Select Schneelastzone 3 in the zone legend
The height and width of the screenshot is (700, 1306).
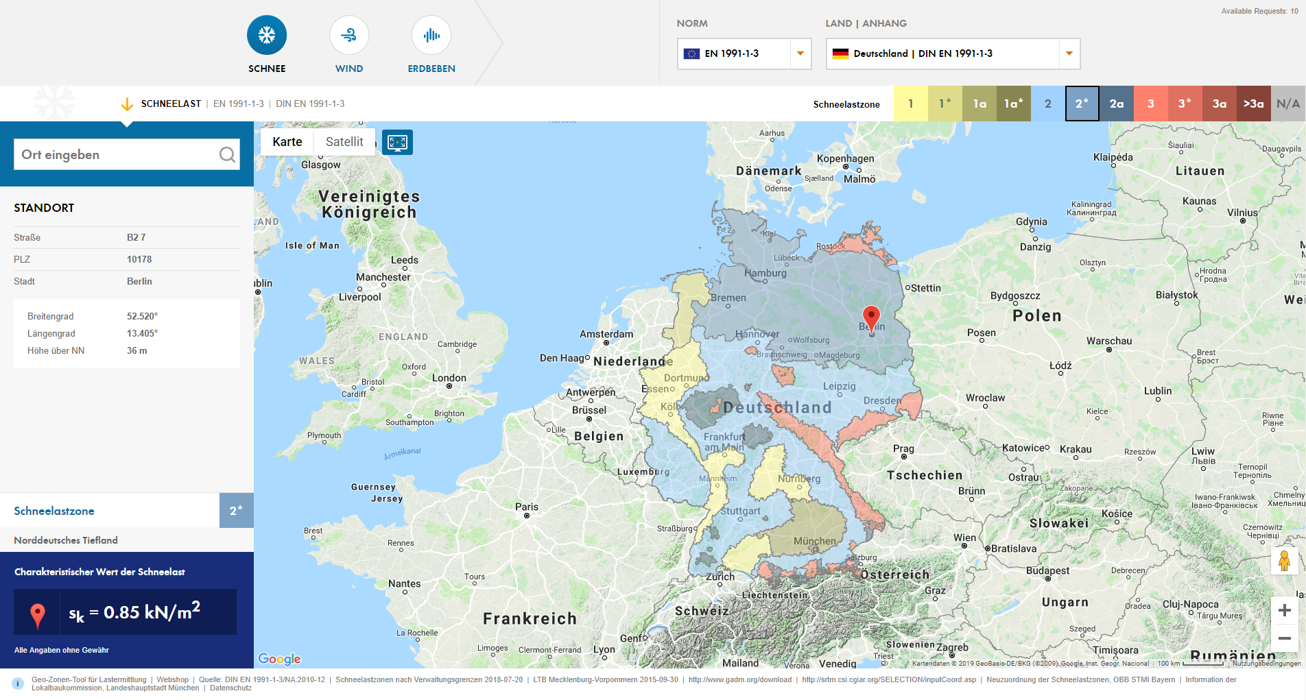[1151, 104]
